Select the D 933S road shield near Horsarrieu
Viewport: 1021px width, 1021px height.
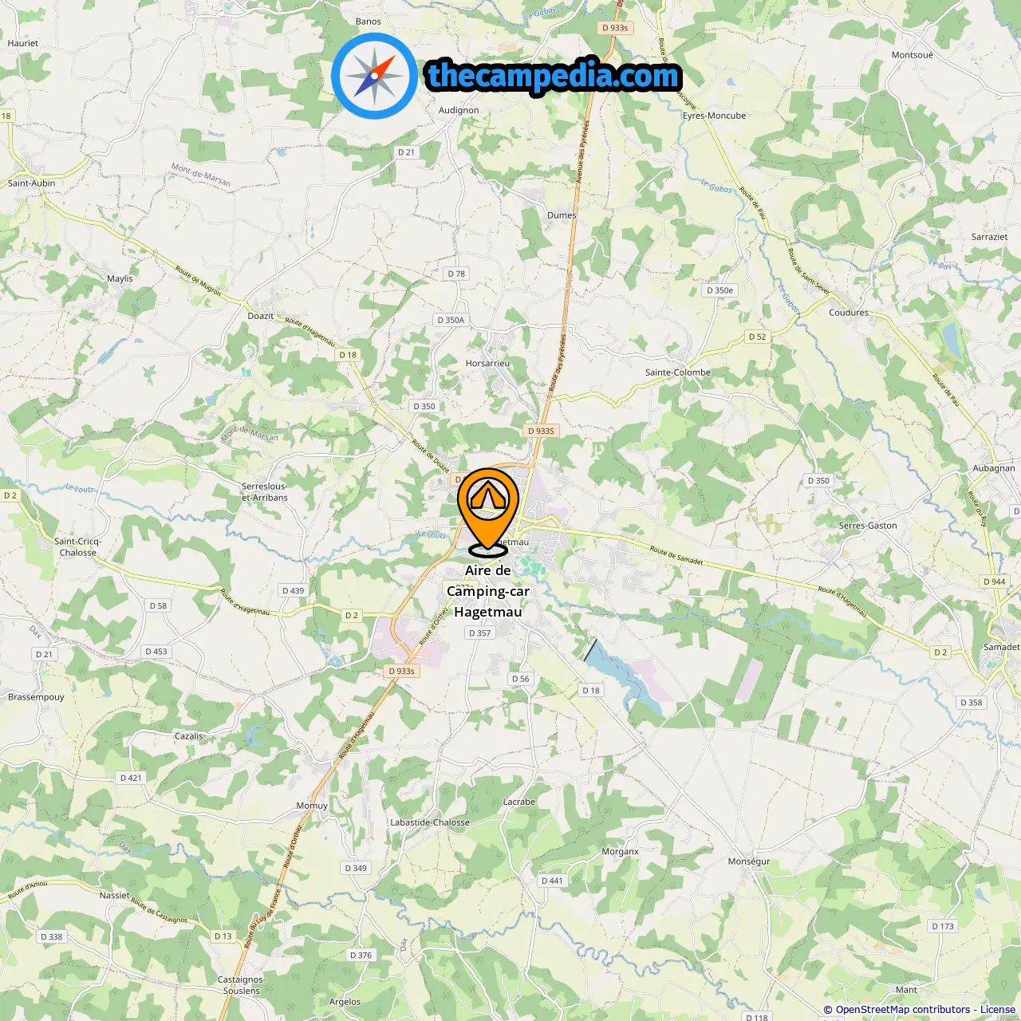click(x=542, y=431)
